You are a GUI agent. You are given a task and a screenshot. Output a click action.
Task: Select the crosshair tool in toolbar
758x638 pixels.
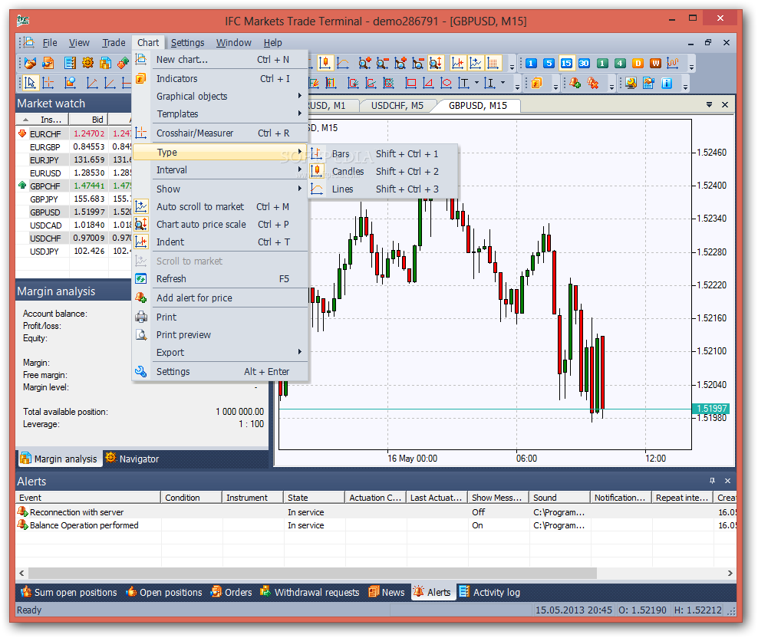(48, 83)
